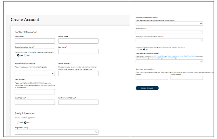Open the privacy consent Yes dropdown
Image resolution: width=217 pixels, height=139 pixels.
pos(169,61)
